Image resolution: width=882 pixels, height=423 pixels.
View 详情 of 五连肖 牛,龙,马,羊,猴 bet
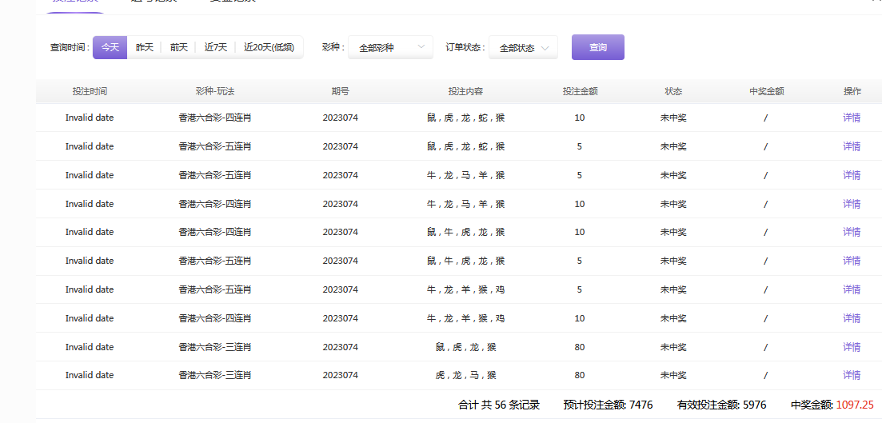click(852, 175)
